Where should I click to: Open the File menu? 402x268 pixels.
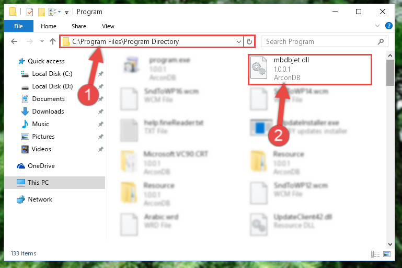coord(18,26)
